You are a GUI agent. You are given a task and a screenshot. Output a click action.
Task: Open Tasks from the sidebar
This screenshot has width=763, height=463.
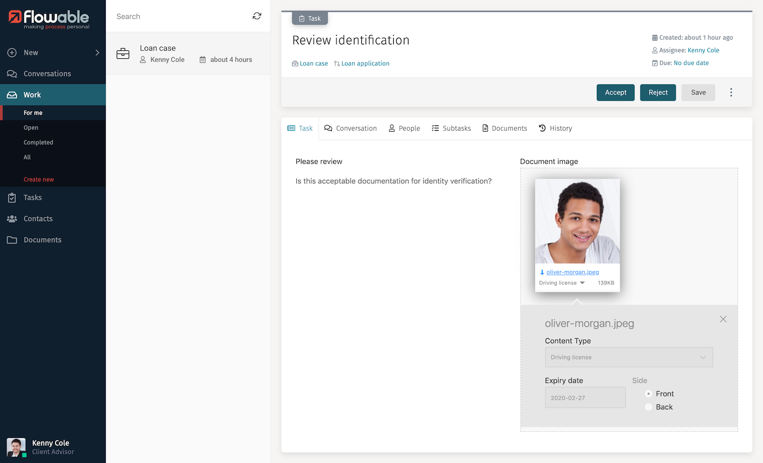[x=32, y=197]
